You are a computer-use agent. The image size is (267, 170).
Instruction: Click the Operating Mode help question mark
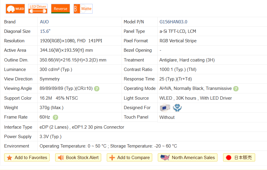click(236, 89)
